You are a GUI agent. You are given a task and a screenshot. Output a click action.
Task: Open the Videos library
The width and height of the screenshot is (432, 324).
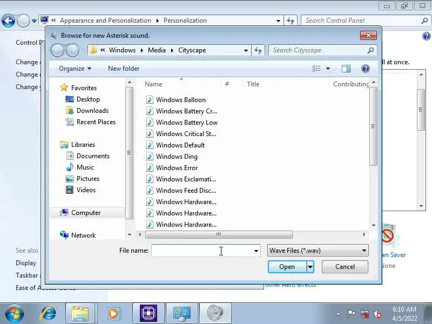pos(86,190)
